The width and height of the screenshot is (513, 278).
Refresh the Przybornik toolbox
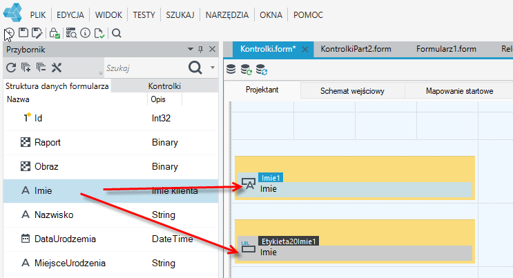pos(11,68)
